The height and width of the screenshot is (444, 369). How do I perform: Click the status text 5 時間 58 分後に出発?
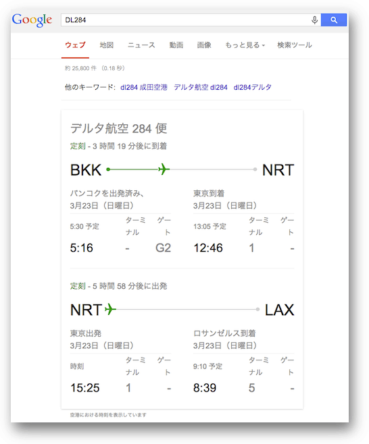point(130,286)
